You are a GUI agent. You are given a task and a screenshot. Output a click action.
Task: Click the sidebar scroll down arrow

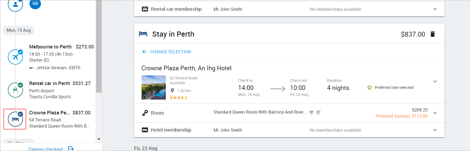[x=99, y=139]
